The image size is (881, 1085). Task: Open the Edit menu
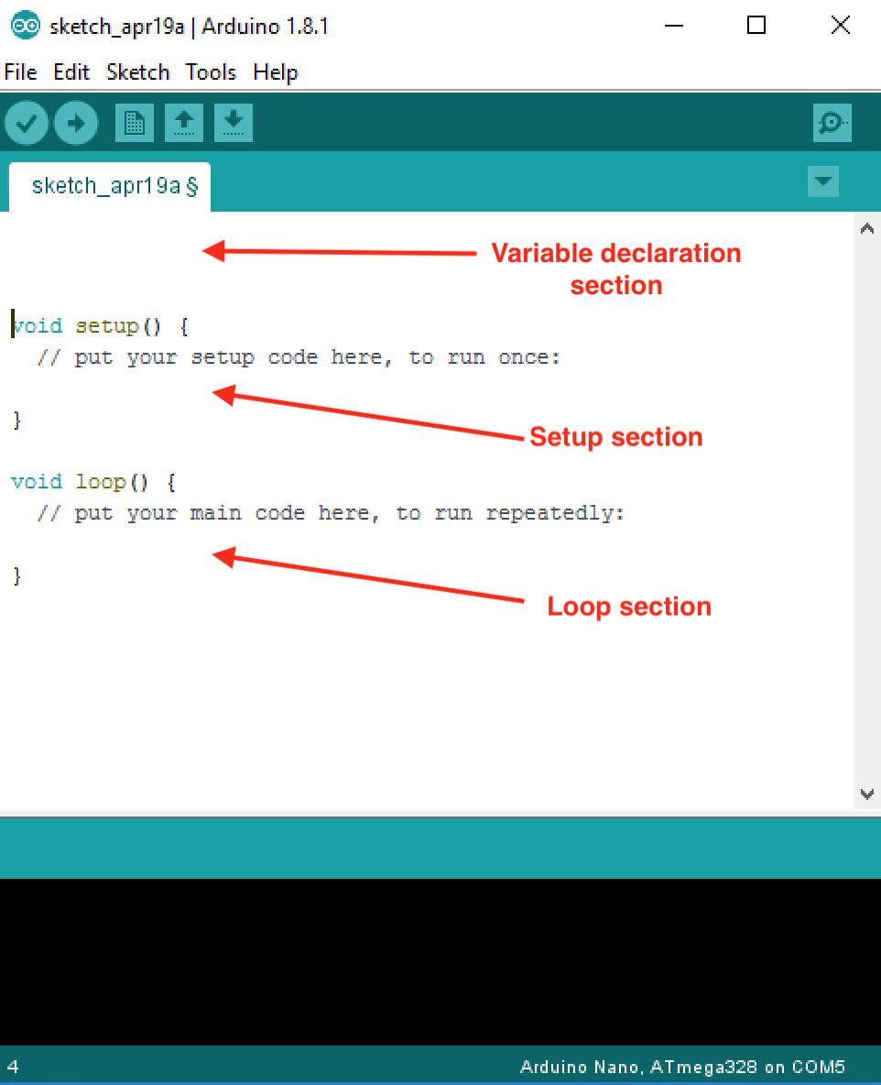point(71,72)
